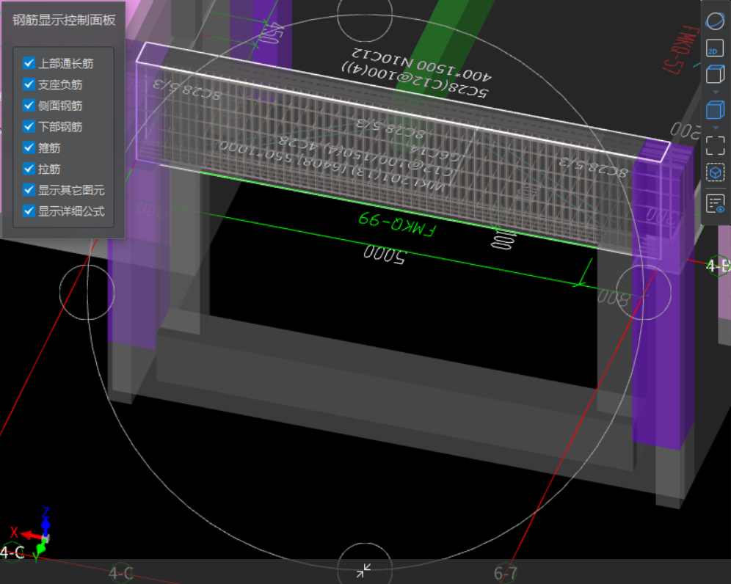Click the green FMKQ-99 label
Screen dimensions: 731x584
click(398, 225)
